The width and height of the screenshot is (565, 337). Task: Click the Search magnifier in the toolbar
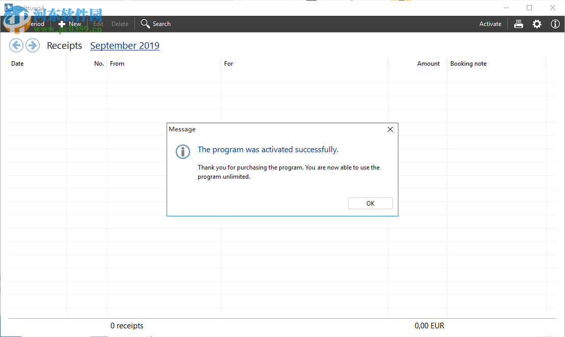pyautogui.click(x=146, y=24)
